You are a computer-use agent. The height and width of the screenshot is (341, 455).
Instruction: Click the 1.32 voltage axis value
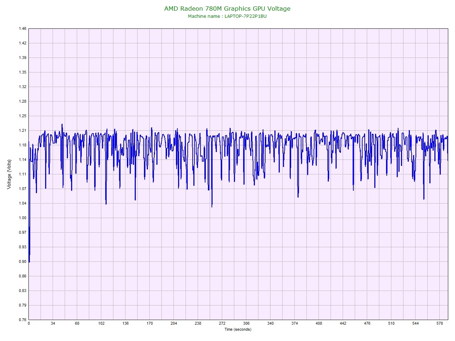coord(22,87)
